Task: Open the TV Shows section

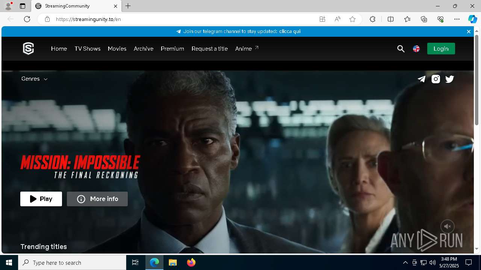Action: tap(88, 49)
